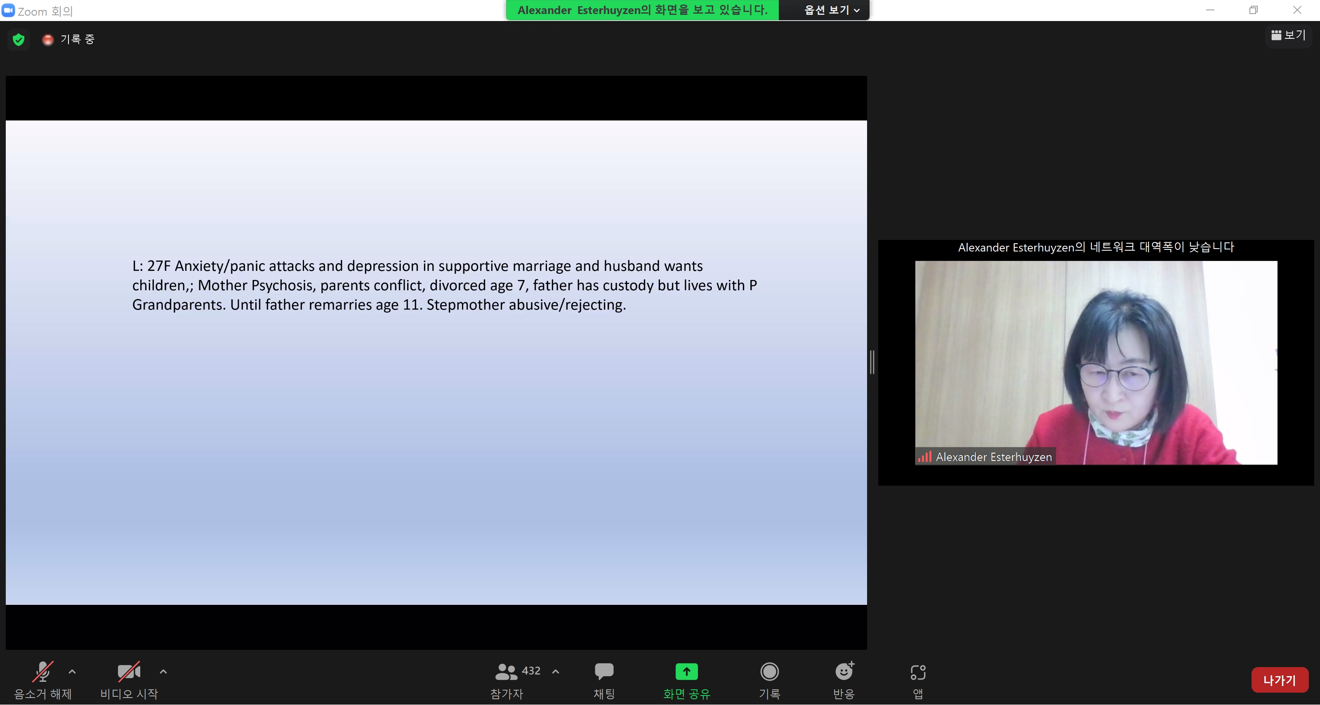1320x705 pixels.
Task: Open video options arrow beside camera
Action: 163,672
